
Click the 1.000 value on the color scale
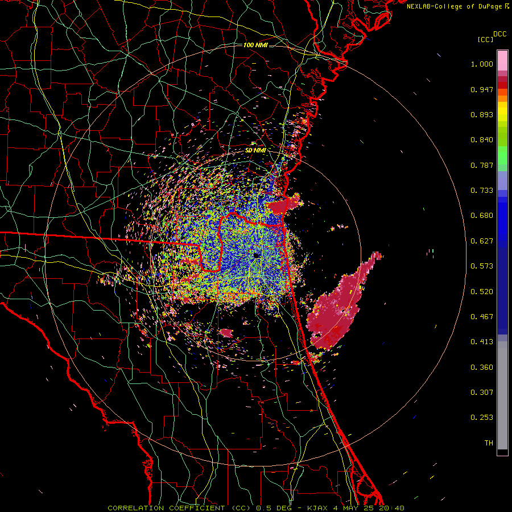[x=482, y=64]
